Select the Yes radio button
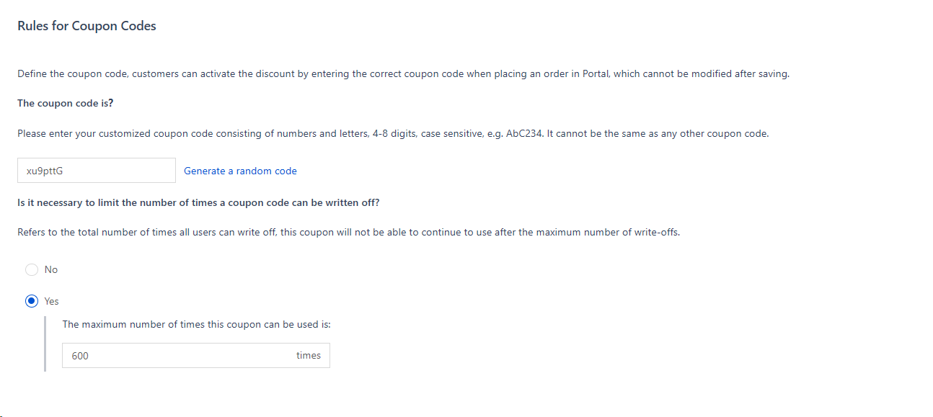This screenshot has width=933, height=417. (x=32, y=301)
